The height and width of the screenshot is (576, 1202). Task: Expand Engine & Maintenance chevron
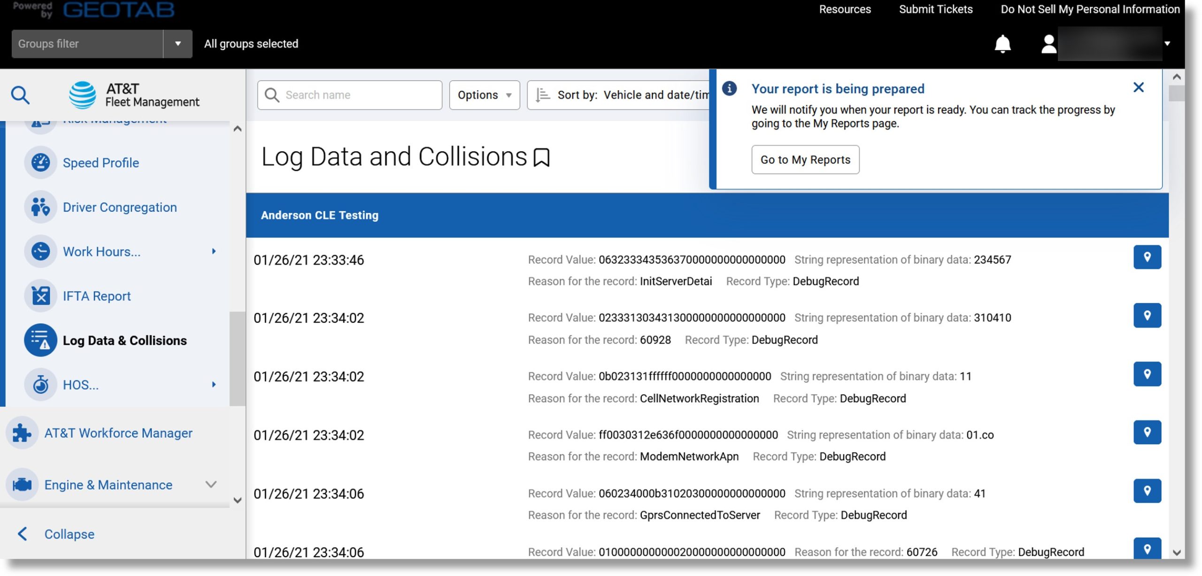click(x=211, y=484)
